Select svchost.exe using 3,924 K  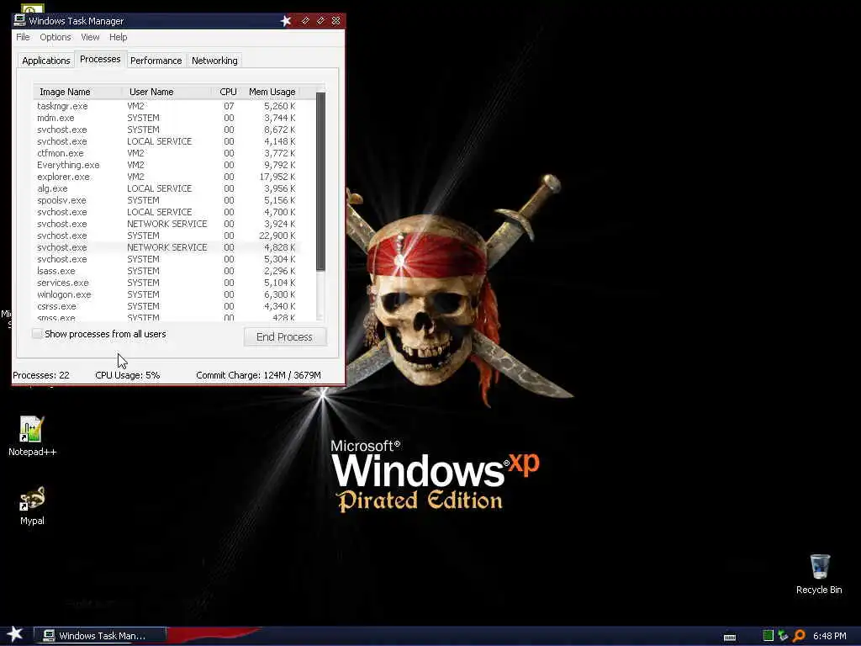point(167,224)
